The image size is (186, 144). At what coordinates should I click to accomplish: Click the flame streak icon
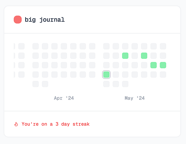(x=16, y=124)
